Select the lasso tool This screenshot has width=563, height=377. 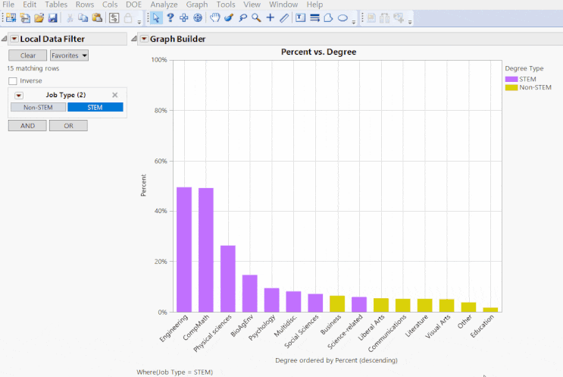[242, 17]
